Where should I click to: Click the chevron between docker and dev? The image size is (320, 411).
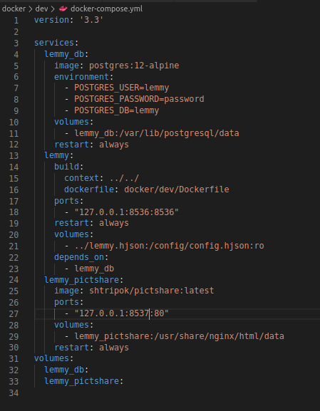pos(31,9)
